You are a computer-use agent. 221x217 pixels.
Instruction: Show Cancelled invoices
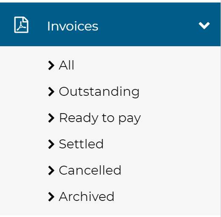pyautogui.click(x=90, y=170)
